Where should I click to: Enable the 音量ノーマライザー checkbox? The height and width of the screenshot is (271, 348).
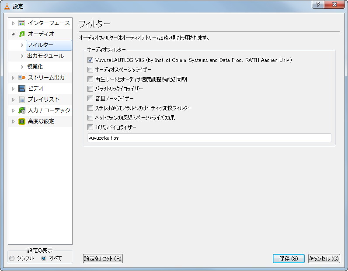click(x=90, y=98)
